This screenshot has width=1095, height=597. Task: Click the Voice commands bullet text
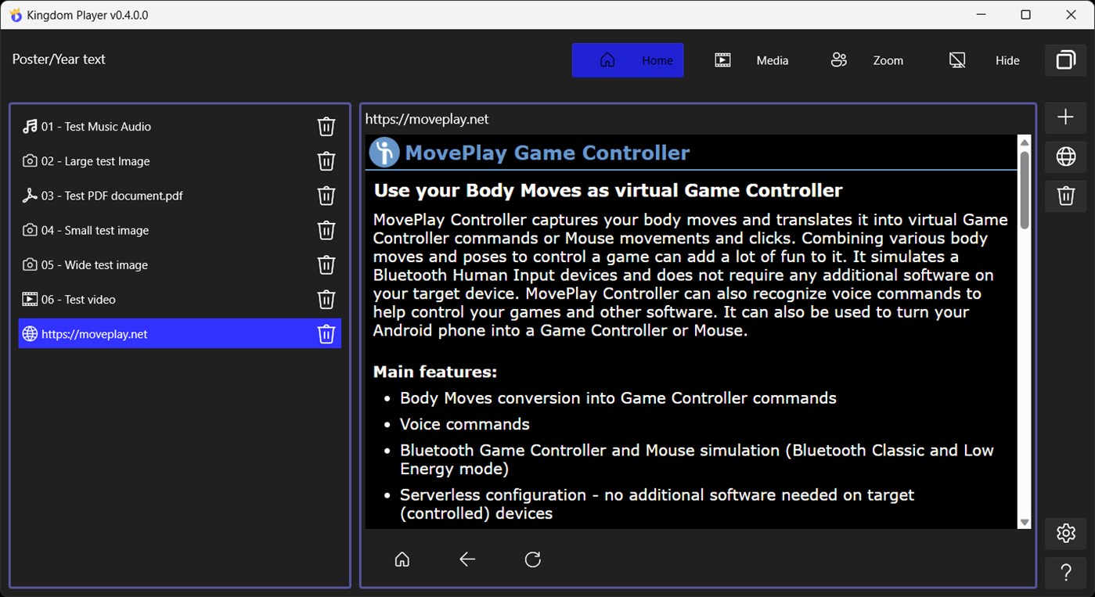pos(465,424)
